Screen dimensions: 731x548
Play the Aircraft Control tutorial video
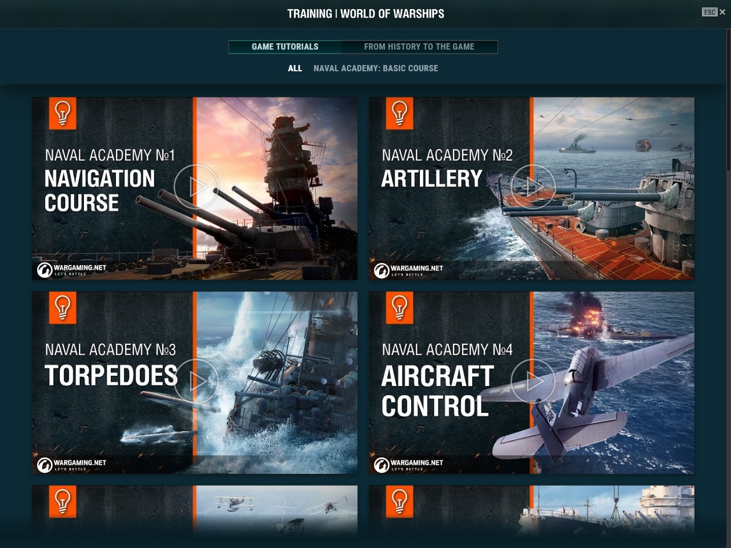[533, 381]
